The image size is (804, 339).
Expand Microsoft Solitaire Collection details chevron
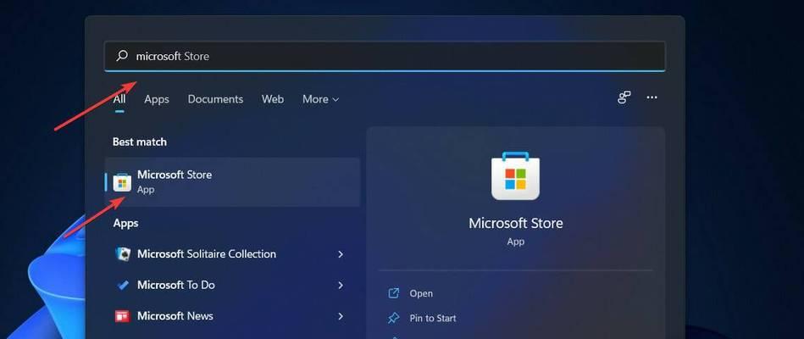(341, 254)
